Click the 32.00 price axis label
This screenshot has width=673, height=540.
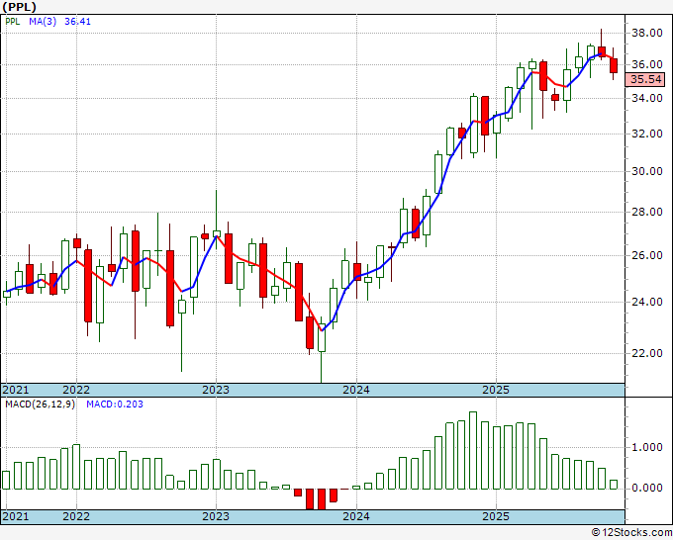point(647,134)
